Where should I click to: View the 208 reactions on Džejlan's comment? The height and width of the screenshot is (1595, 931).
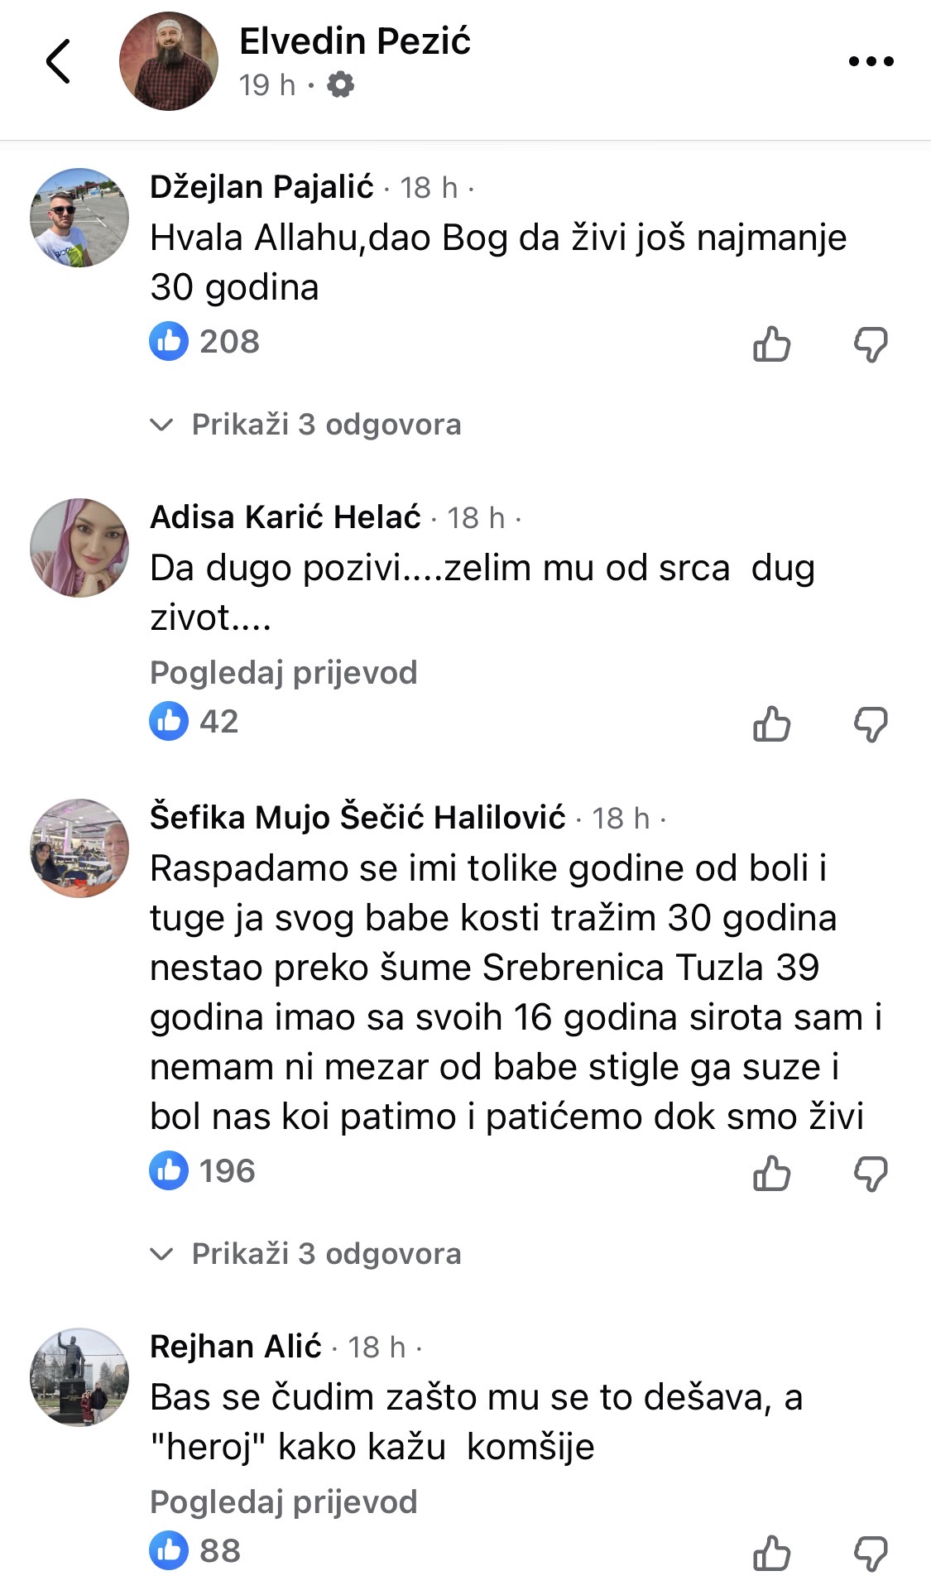[204, 342]
